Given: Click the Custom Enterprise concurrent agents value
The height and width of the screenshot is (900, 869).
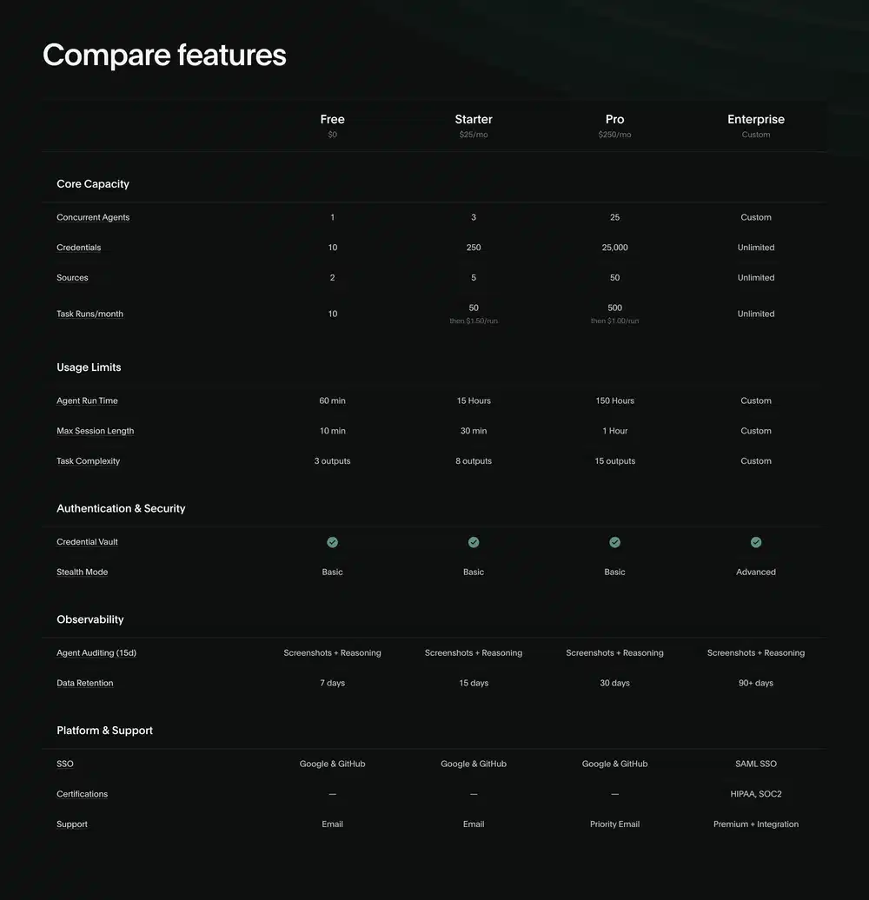Looking at the screenshot, I should coord(756,217).
